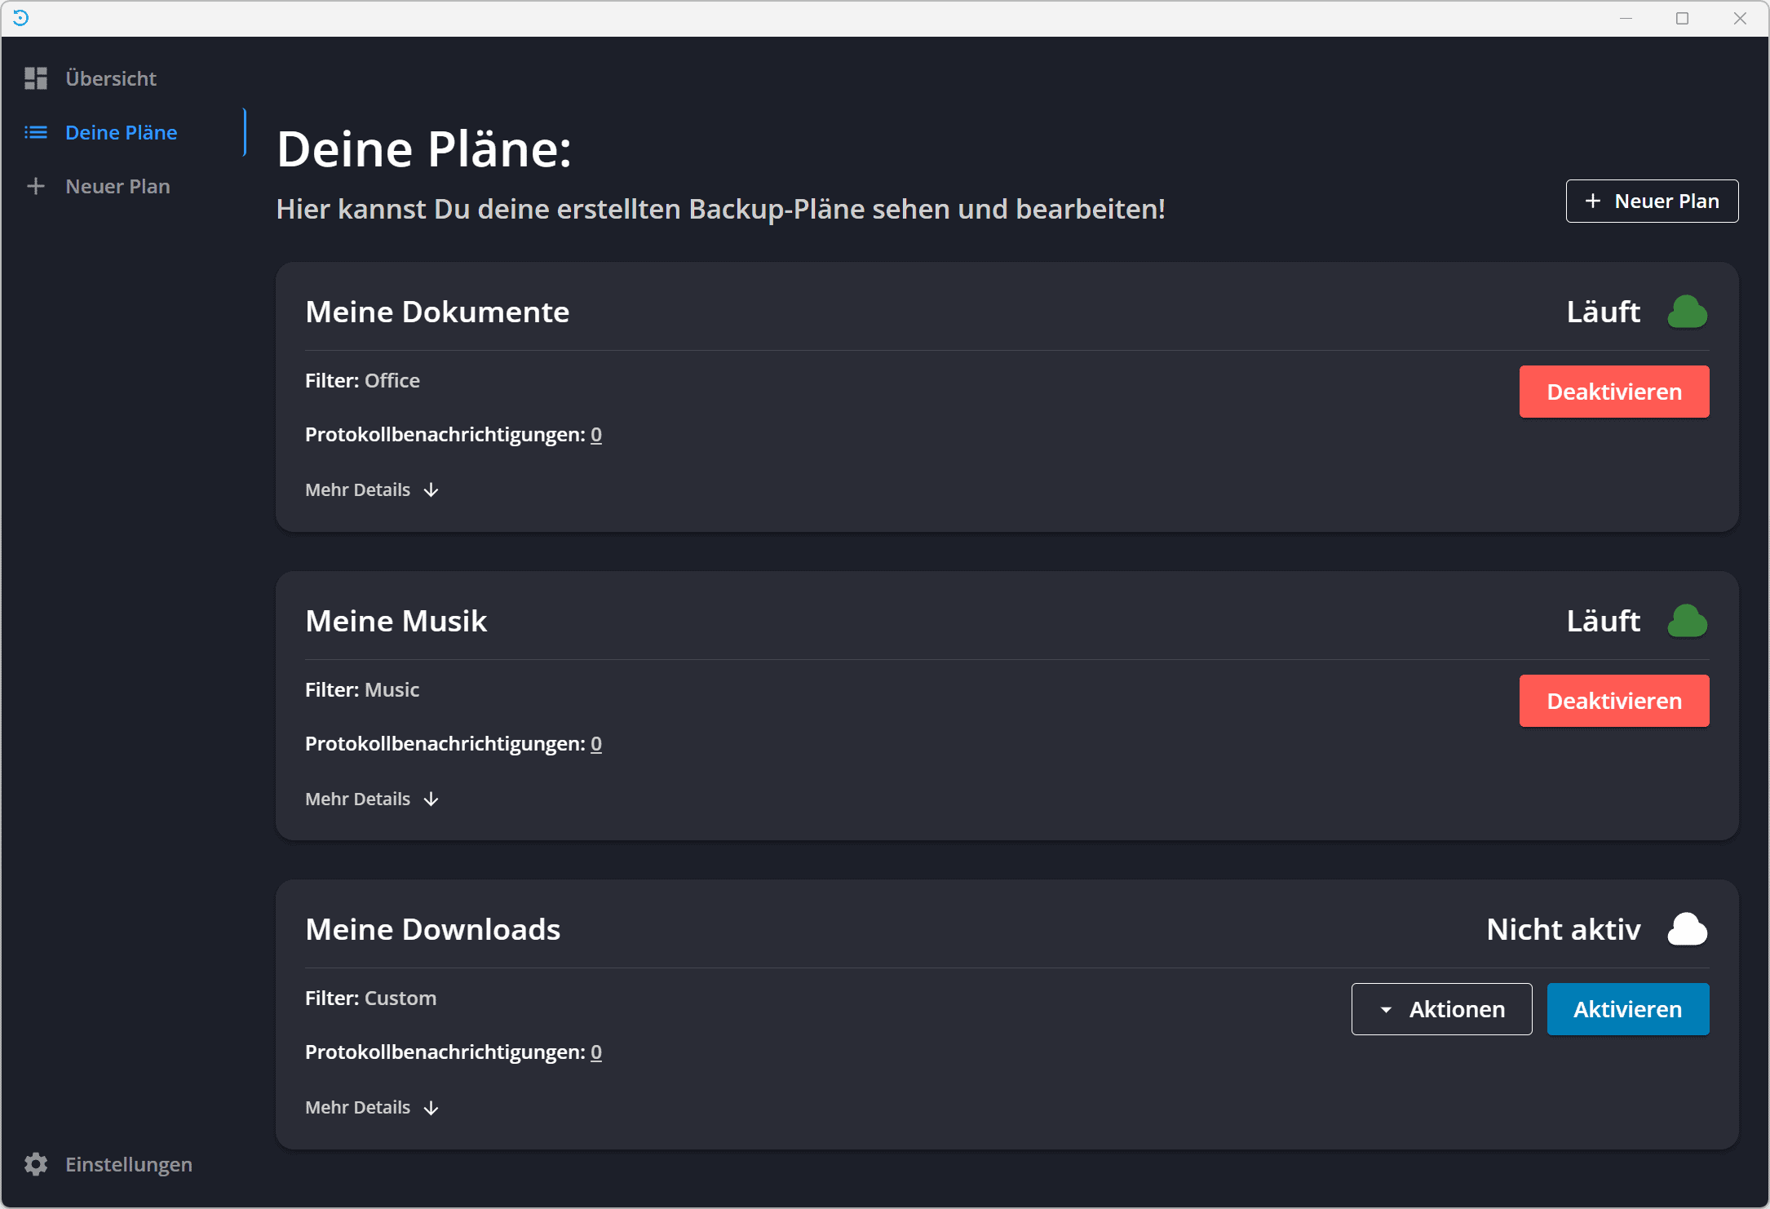Click the Meine Downloads plan title

[x=432, y=929]
